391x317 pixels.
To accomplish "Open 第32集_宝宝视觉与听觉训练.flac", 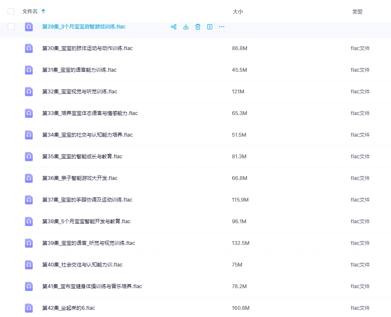I will pos(79,92).
